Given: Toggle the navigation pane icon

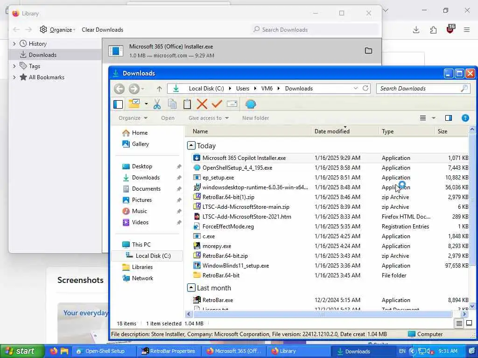Looking at the screenshot, I should [x=118, y=104].
